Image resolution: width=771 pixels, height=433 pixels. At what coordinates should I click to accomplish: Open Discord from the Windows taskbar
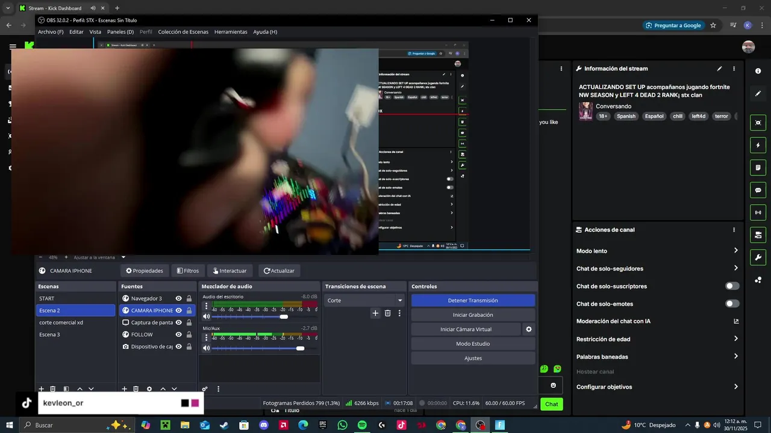pos(263,425)
